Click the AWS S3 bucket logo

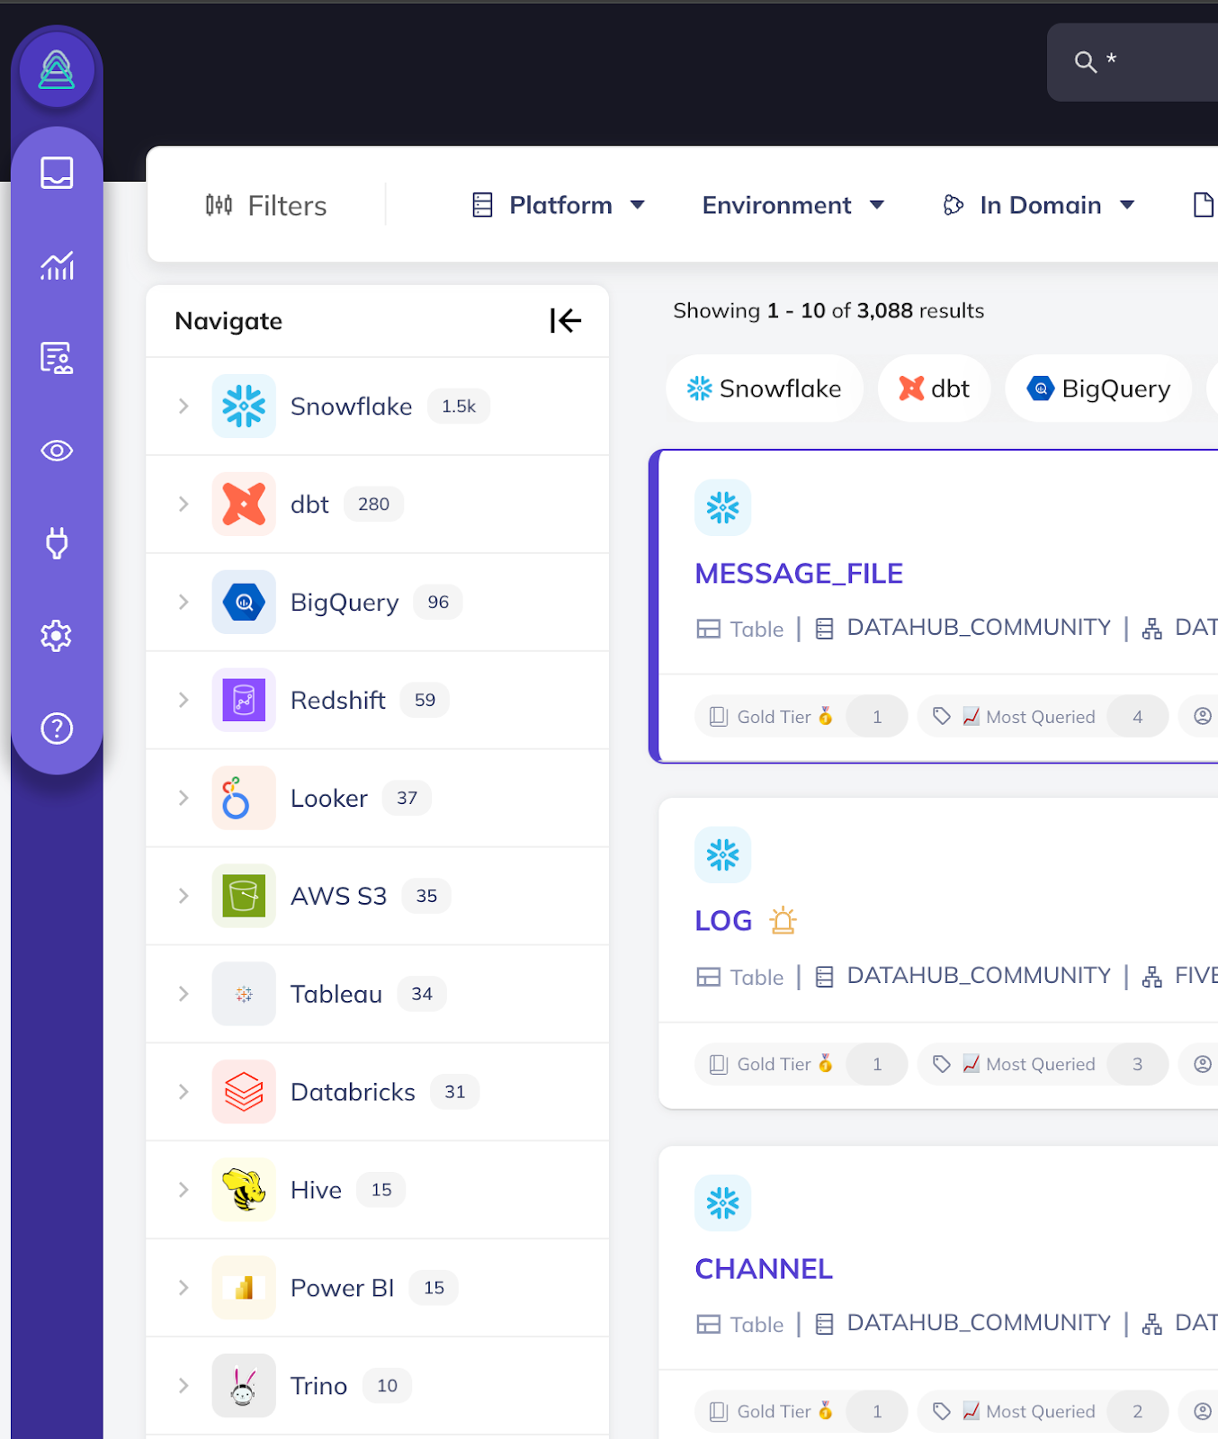pos(244,896)
